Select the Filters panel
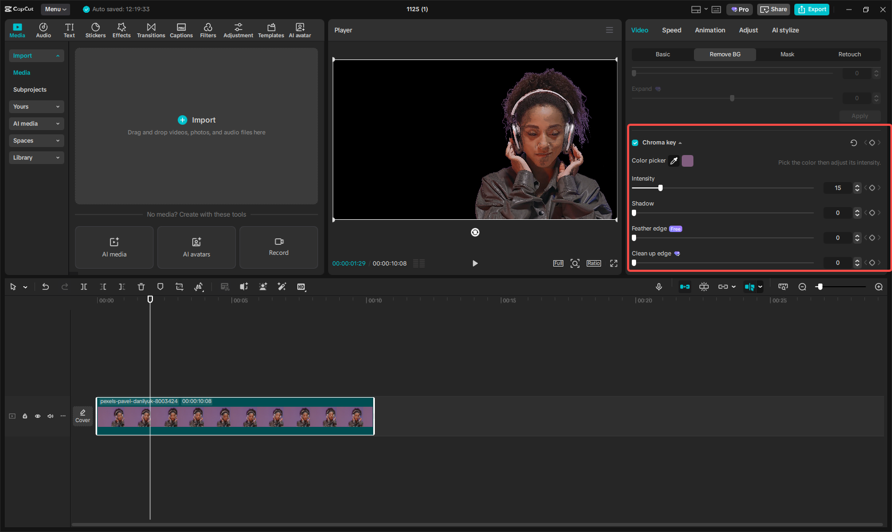The height and width of the screenshot is (532, 892). (208, 30)
